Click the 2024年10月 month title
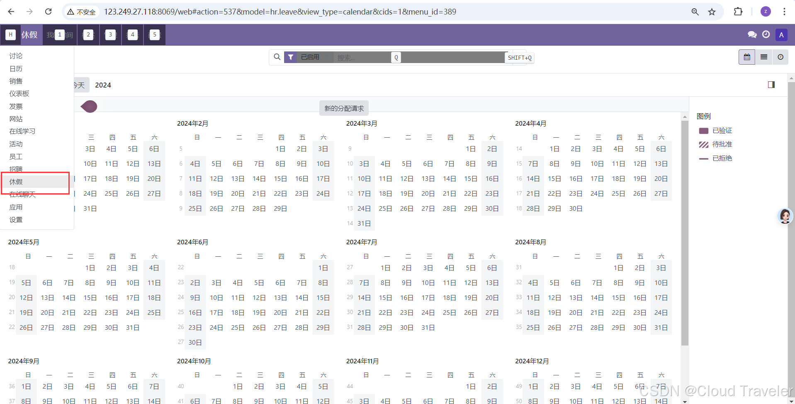Viewport: 795px width, 404px height. tap(194, 361)
